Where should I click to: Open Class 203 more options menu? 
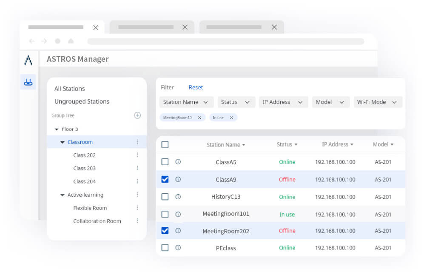[x=137, y=168]
